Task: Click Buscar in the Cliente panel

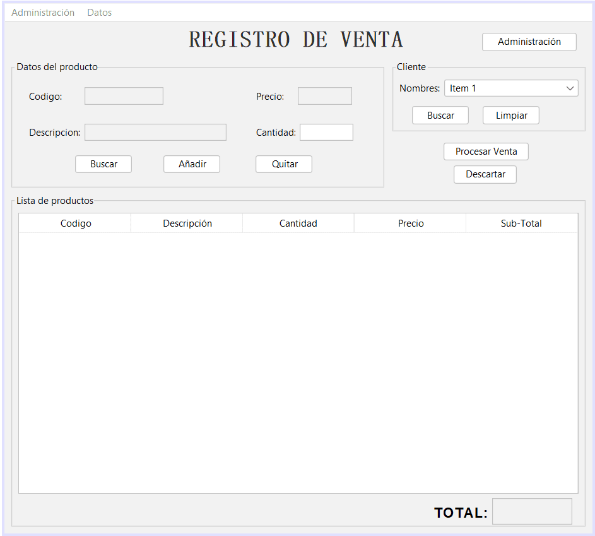Action: (x=440, y=116)
